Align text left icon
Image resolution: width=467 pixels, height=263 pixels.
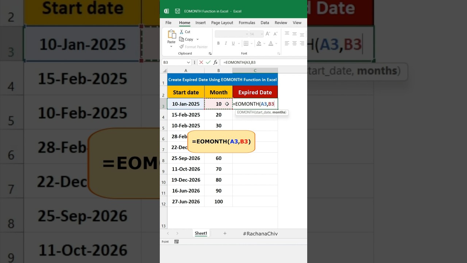(287, 43)
